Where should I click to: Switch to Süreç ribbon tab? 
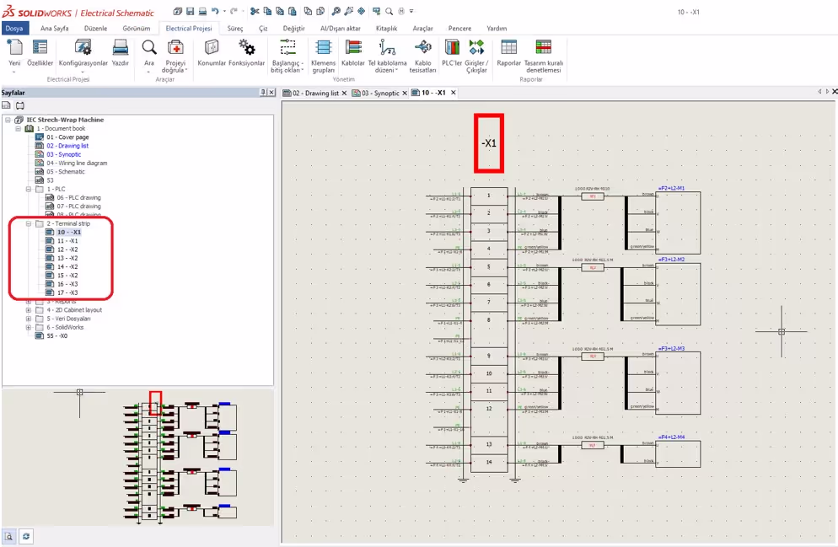(x=234, y=29)
